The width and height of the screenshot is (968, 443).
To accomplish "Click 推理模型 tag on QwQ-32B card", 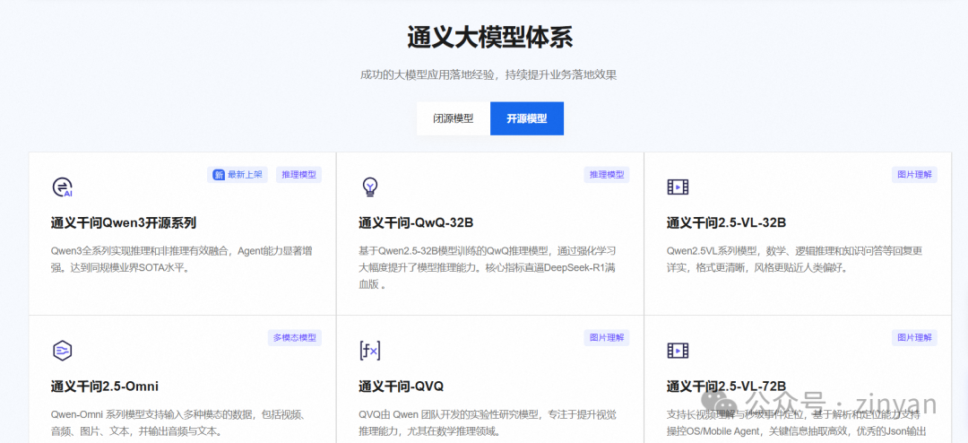I will click(x=607, y=175).
